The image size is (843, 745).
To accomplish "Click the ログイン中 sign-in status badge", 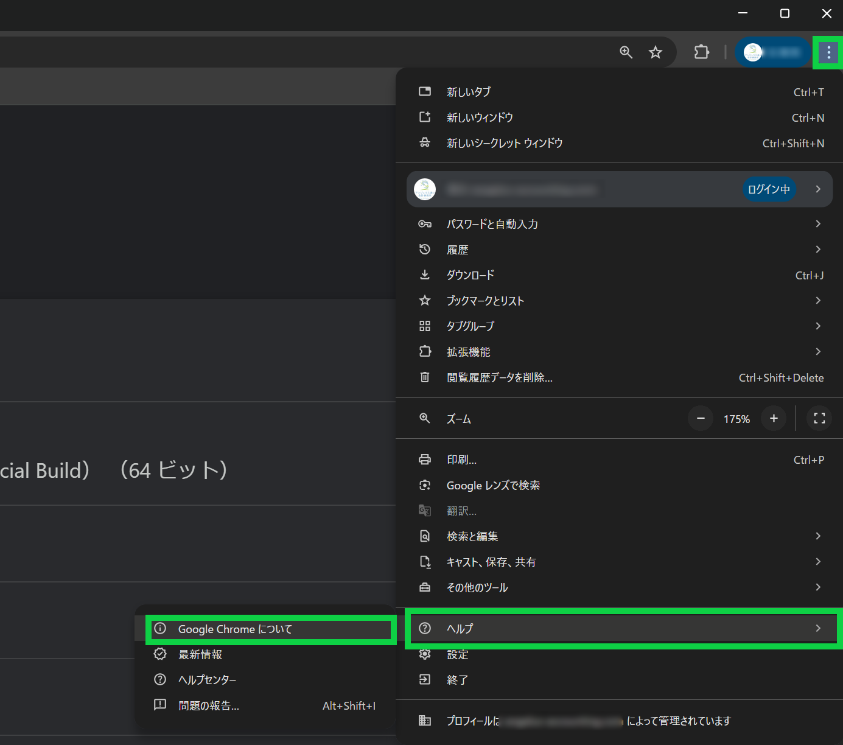I will click(x=769, y=189).
